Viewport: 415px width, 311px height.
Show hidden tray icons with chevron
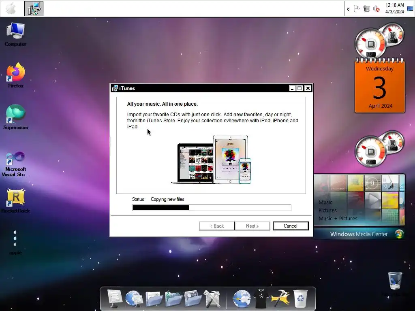[x=348, y=9]
